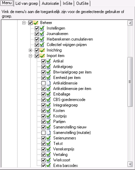Image resolution: width=135 pixels, height=170 pixels.
Task: Click the Artikeldimensie per item icon
Action: (x=48, y=89)
